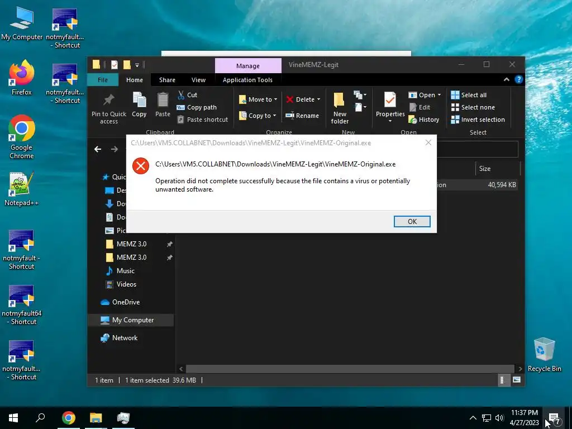The width and height of the screenshot is (572, 429).
Task: Open the New item dropdown
Action: pos(360,95)
